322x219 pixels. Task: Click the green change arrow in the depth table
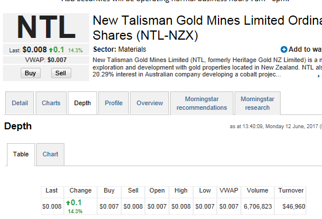click(x=68, y=203)
